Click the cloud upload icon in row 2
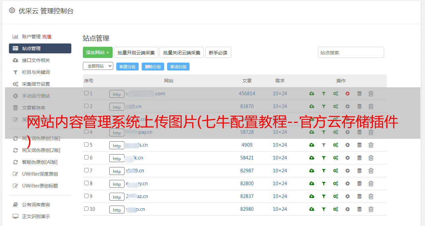This screenshot has height=226, width=425. (x=312, y=106)
